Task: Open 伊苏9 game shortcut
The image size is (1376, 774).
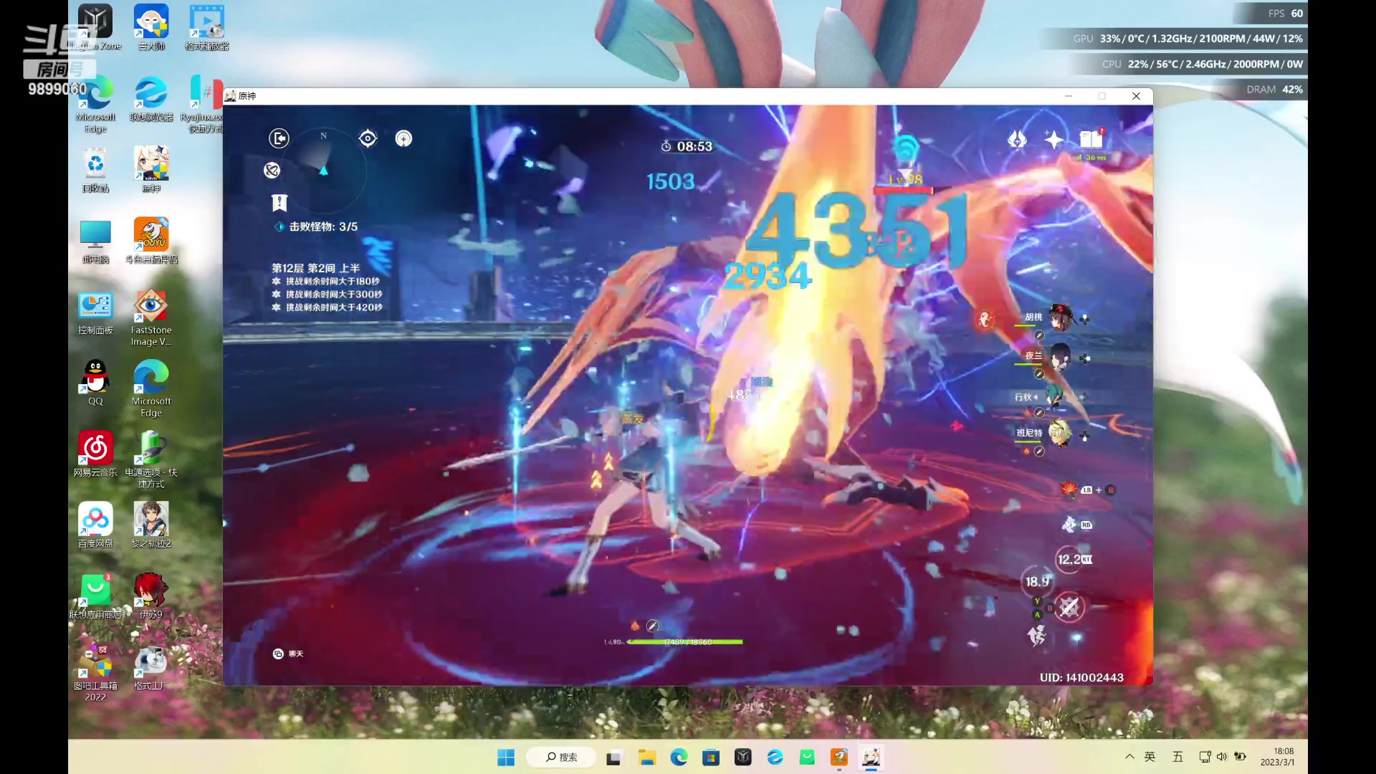Action: pyautogui.click(x=151, y=596)
